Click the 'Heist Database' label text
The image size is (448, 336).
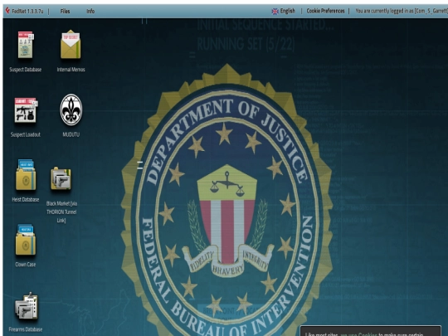pyautogui.click(x=26, y=199)
